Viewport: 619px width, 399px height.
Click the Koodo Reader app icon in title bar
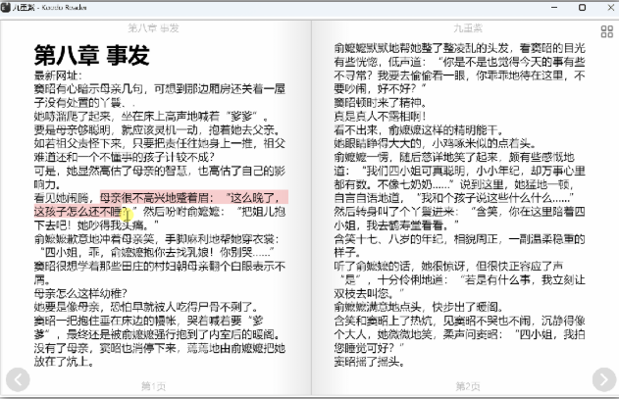pos(6,7)
